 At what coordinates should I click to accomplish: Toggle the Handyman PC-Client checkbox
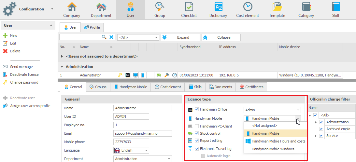click(x=197, y=126)
